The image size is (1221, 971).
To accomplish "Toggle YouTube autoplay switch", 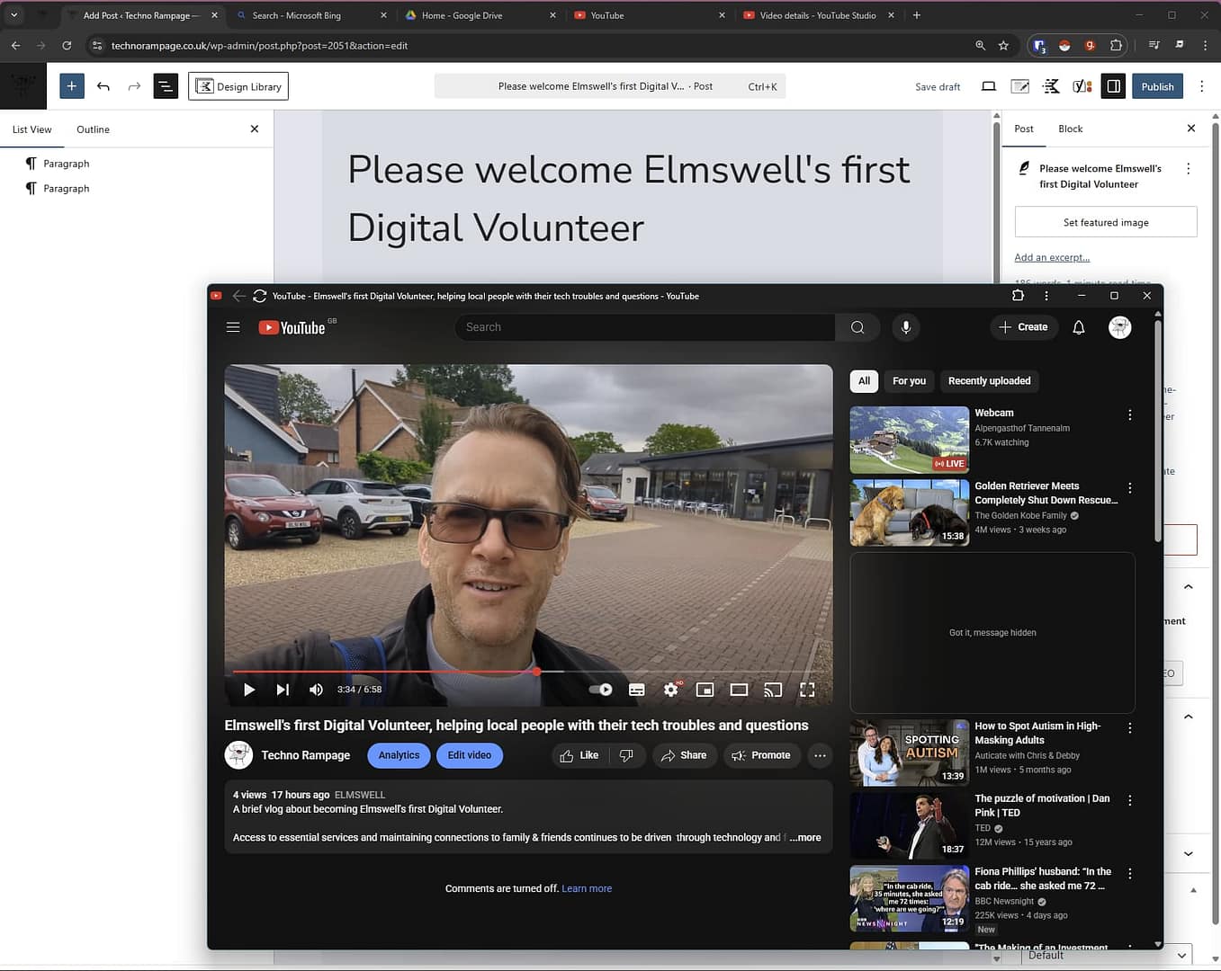I will click(x=600, y=690).
